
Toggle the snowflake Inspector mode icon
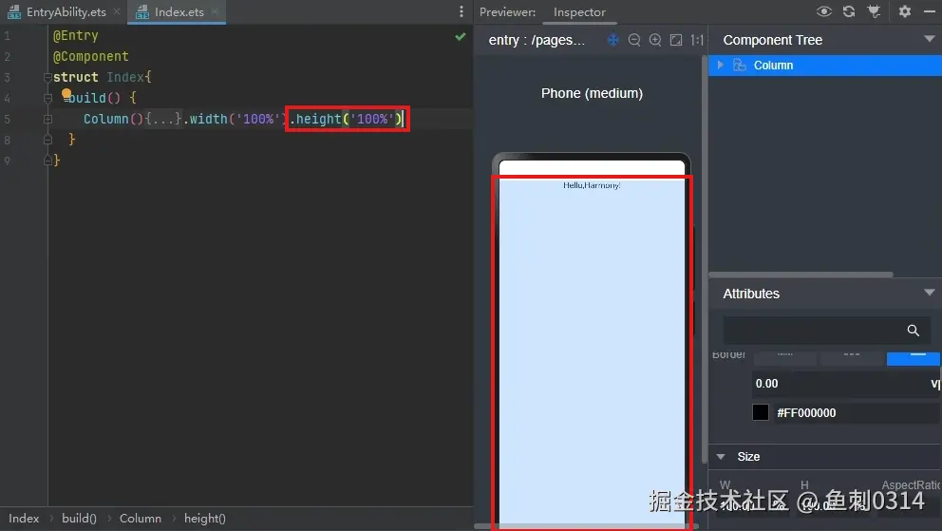click(x=612, y=40)
